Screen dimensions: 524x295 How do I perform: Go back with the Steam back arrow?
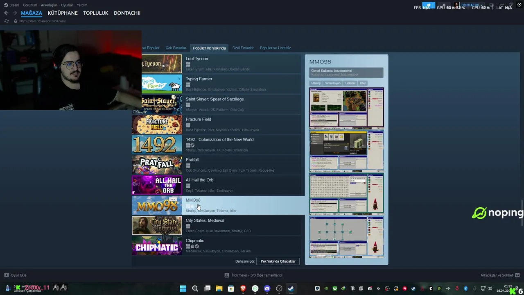(6, 13)
